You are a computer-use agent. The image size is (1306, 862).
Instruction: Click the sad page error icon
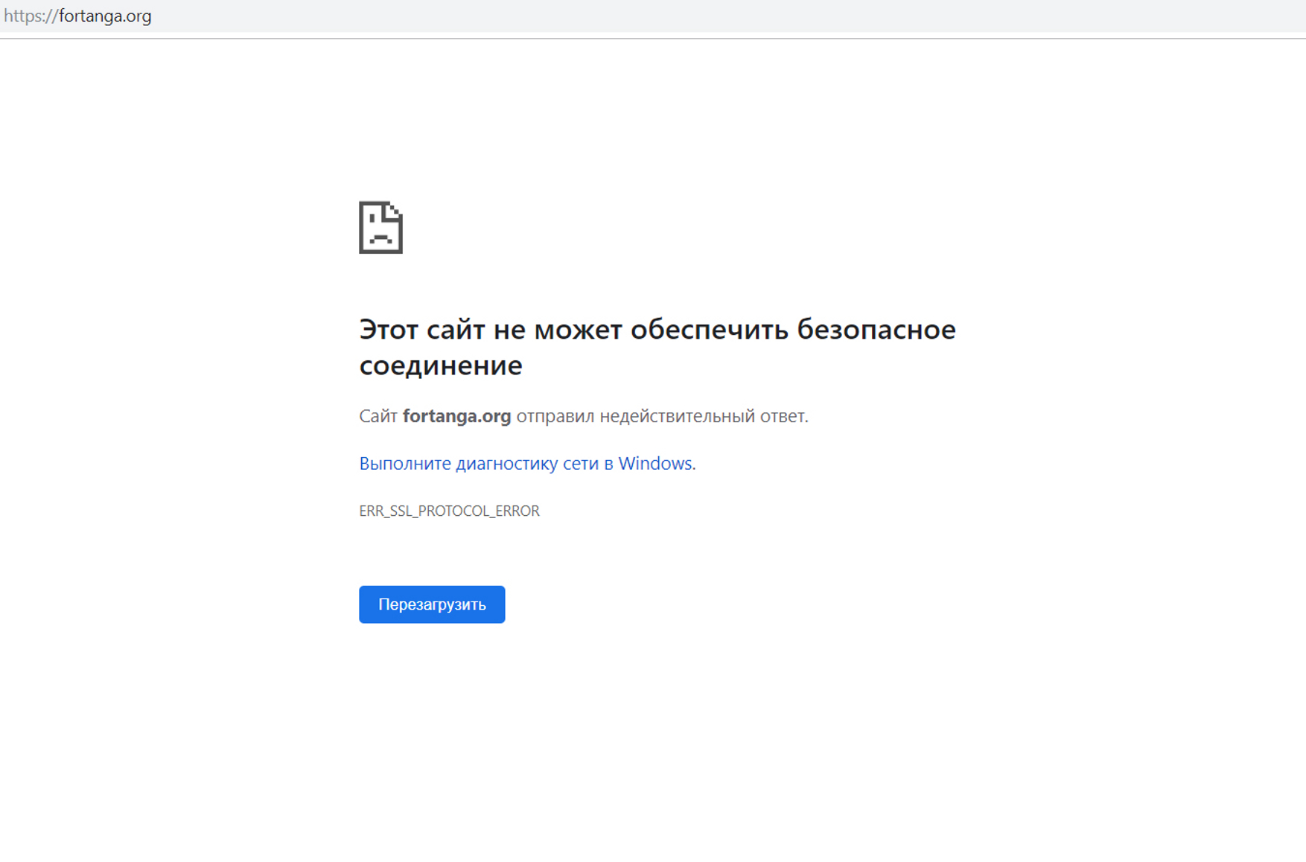coord(380,227)
